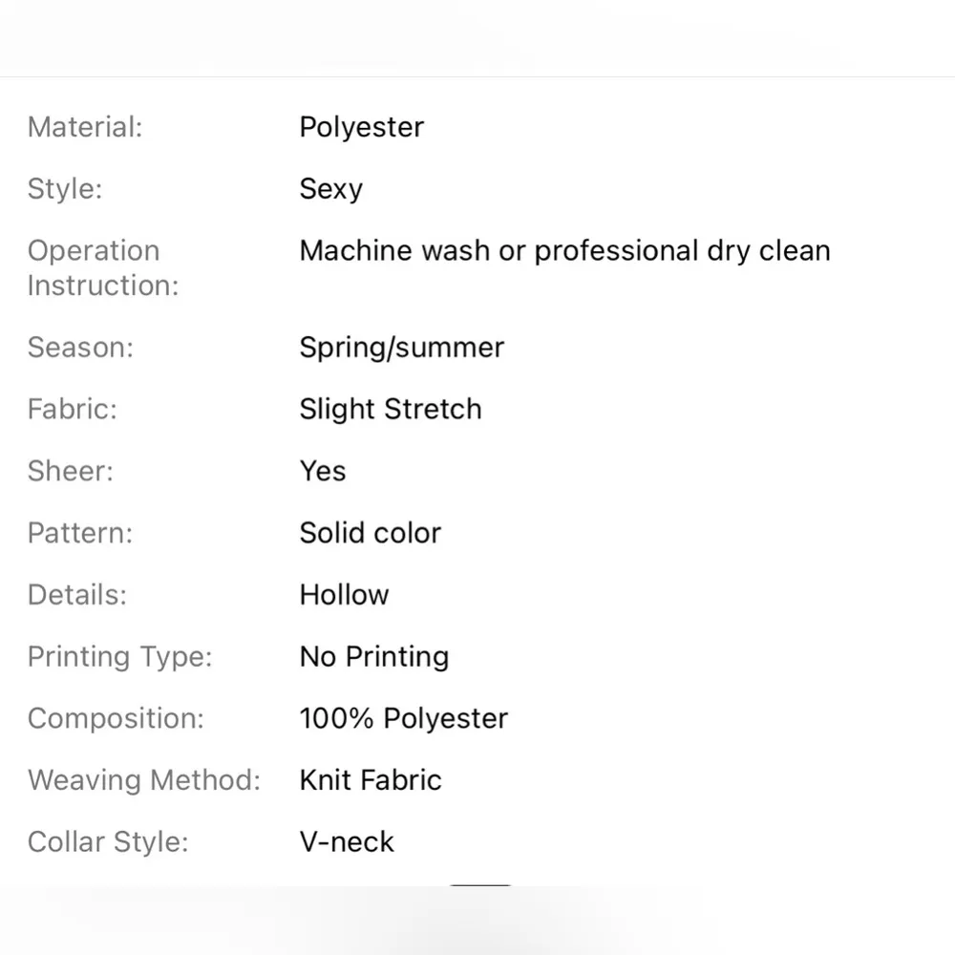The image size is (955, 955).
Task: Tap the 100% Polyester composition value
Action: click(403, 719)
